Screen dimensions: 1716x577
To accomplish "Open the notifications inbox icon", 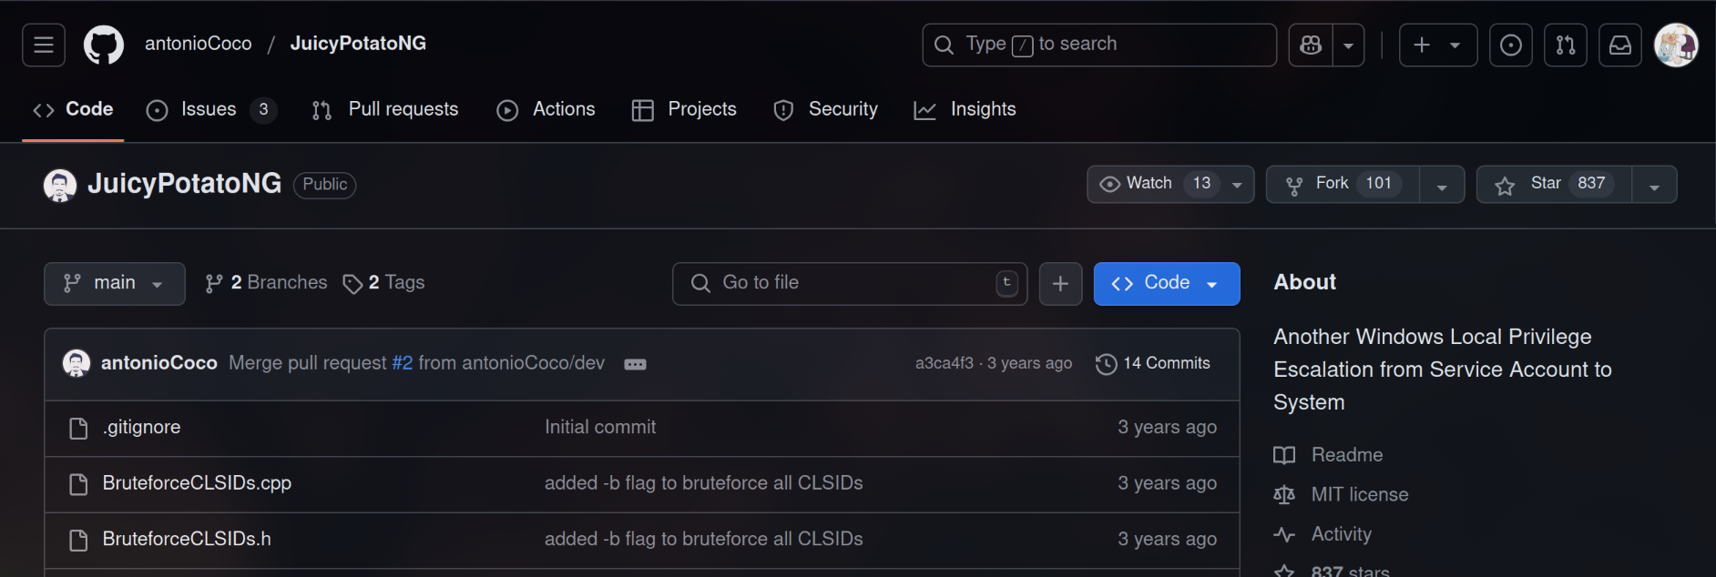I will tap(1619, 45).
